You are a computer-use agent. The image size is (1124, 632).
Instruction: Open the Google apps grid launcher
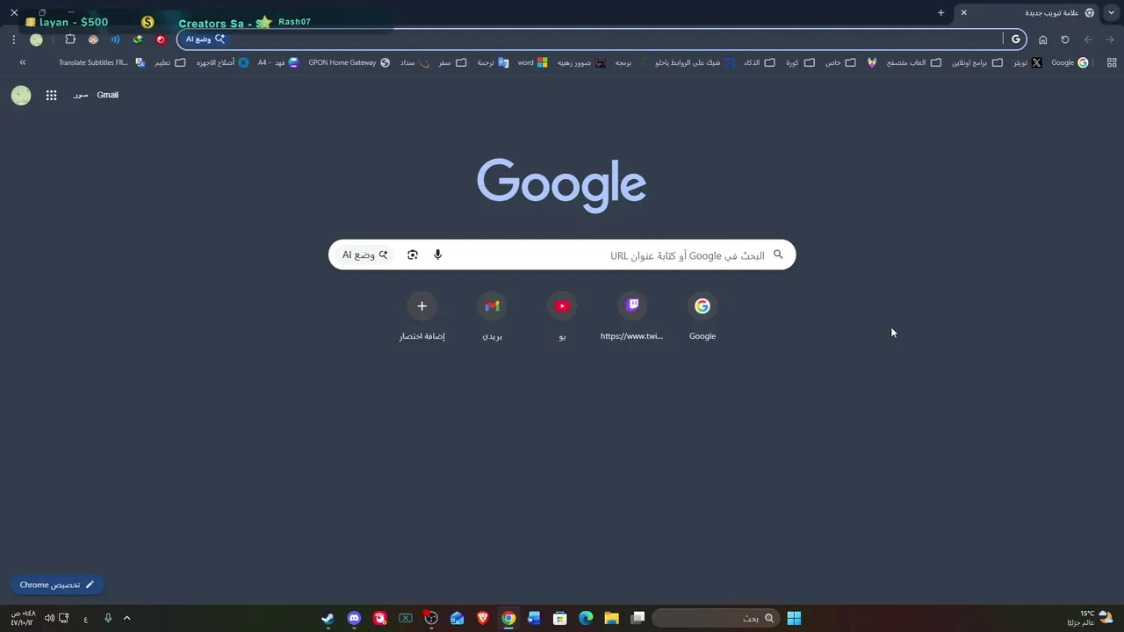pos(52,95)
